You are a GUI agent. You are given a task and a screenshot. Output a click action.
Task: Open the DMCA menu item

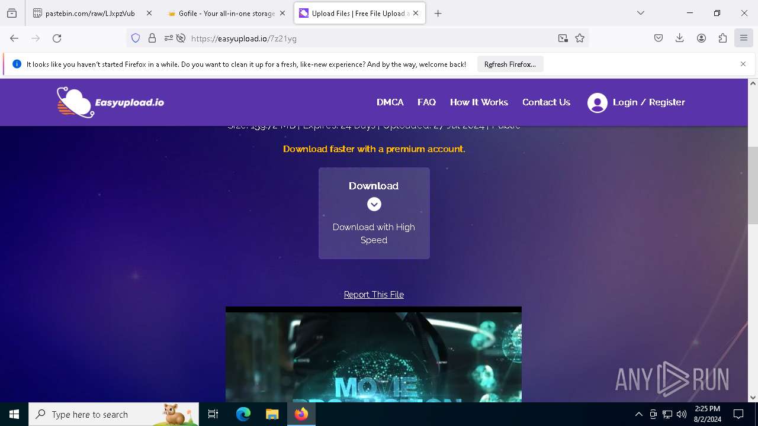click(390, 102)
